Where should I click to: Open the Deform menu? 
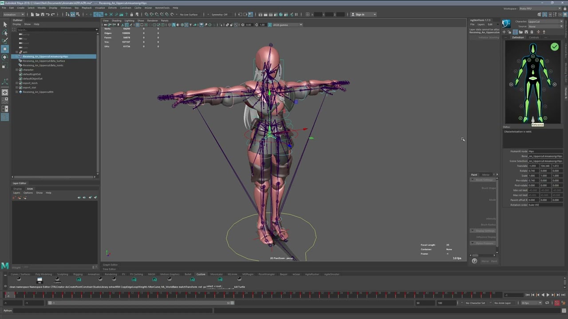112,8
